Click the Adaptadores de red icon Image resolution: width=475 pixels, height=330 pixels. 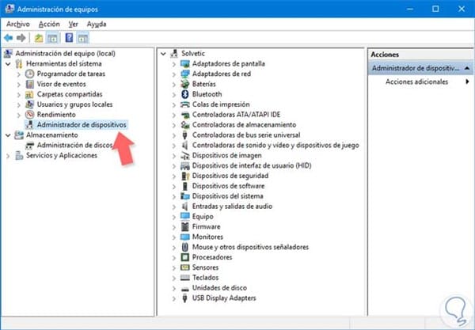184,74
